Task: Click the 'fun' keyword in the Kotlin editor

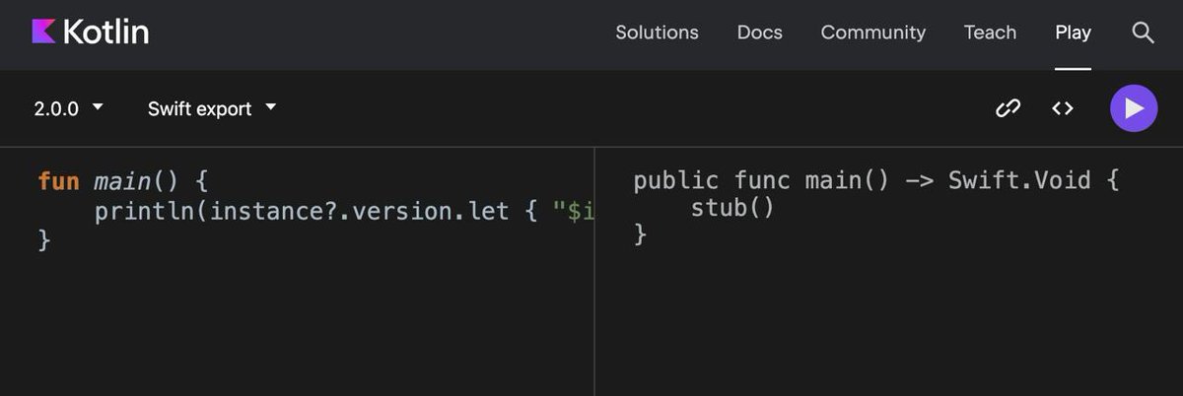Action: tap(58, 182)
